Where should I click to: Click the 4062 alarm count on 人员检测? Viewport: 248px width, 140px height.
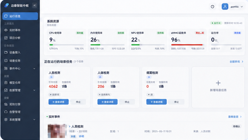pyautogui.click(x=53, y=86)
